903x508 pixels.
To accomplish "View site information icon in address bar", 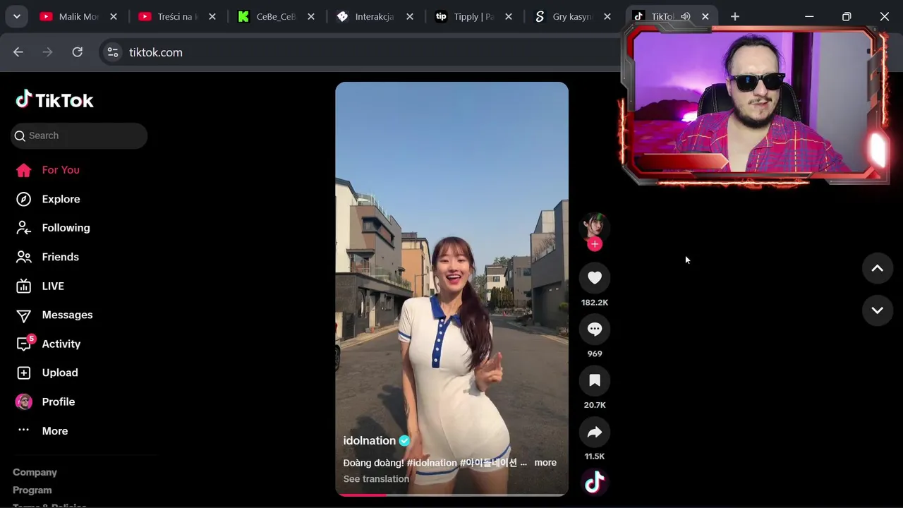I will pyautogui.click(x=113, y=52).
